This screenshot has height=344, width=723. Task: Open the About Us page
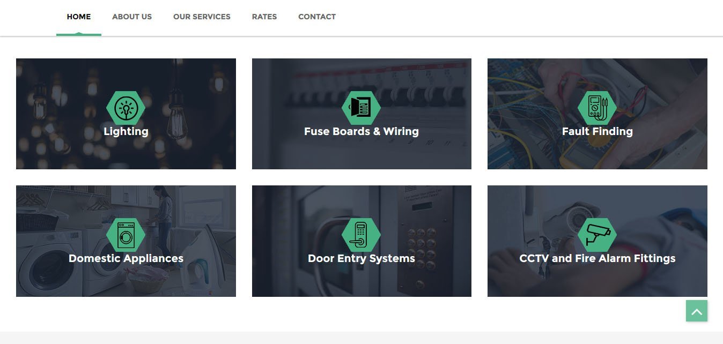[132, 17]
